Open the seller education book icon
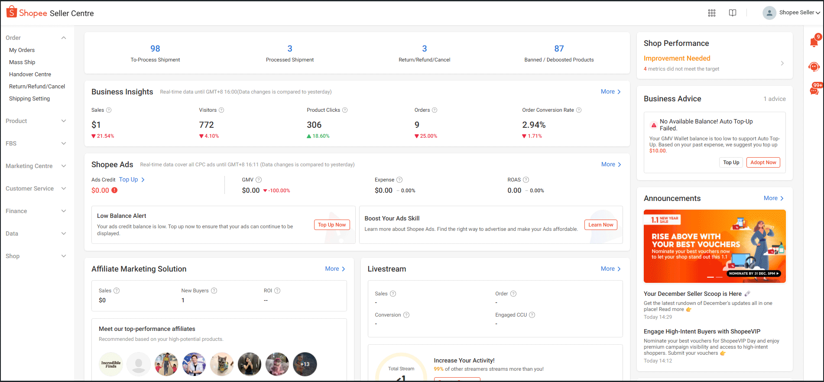The width and height of the screenshot is (824, 382). tap(733, 13)
